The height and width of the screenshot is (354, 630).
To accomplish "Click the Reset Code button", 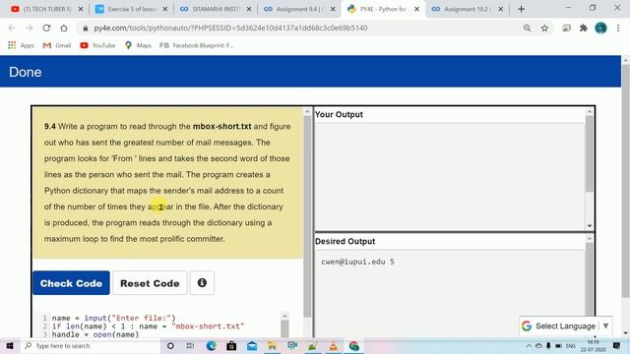I will 150,283.
